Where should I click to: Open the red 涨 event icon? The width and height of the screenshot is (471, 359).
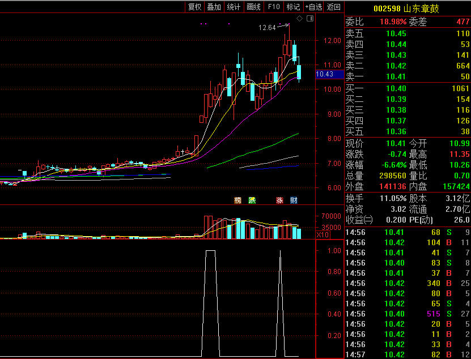(x=279, y=200)
